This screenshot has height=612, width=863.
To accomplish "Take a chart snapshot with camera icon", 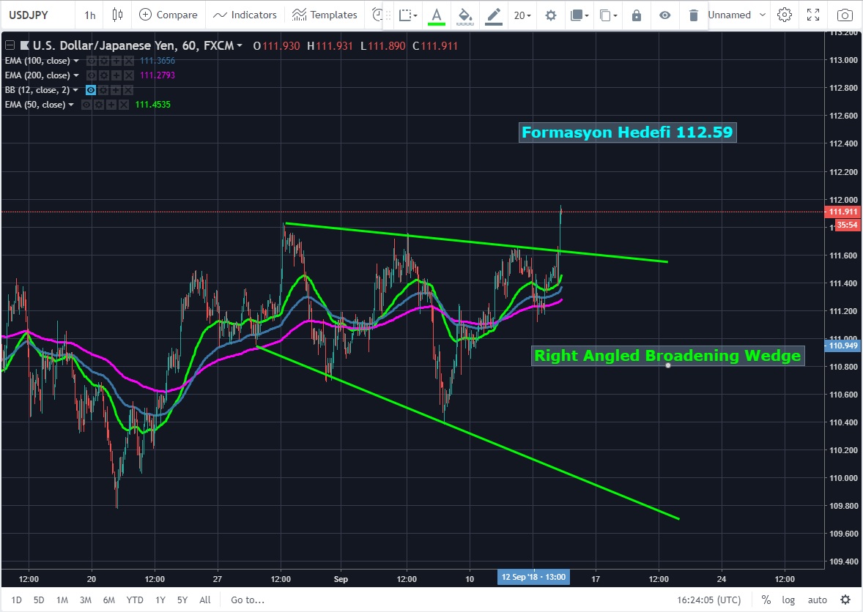I will [845, 15].
